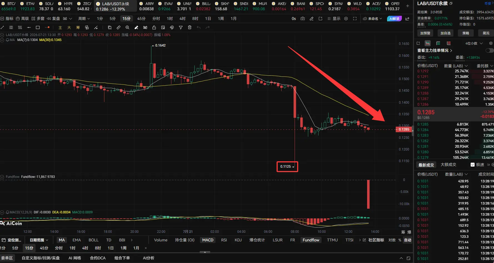Toggle visibility of the Fundflow indicator

click(2, 177)
